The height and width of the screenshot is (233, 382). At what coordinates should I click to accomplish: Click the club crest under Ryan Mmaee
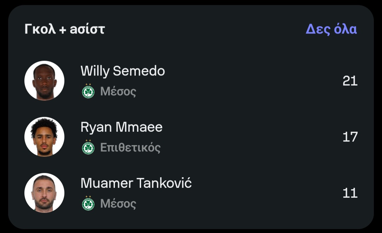tap(88, 148)
